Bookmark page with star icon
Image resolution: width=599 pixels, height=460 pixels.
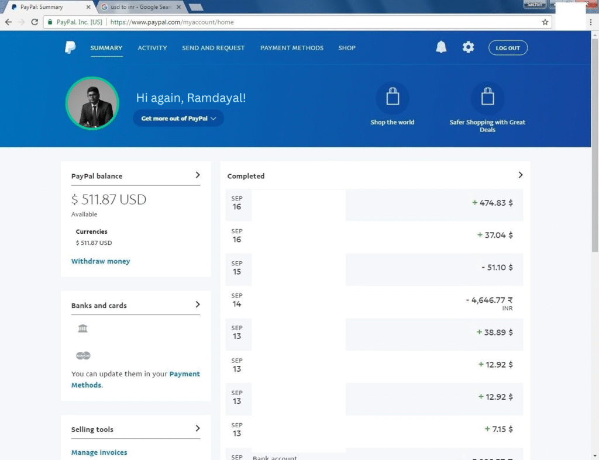545,22
